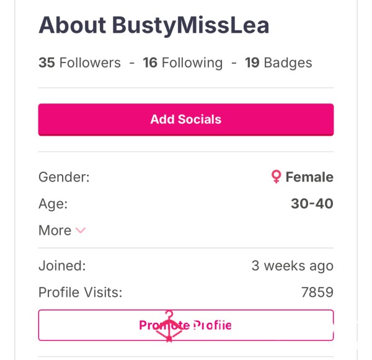Click the female gender symbol icon

pyautogui.click(x=276, y=177)
